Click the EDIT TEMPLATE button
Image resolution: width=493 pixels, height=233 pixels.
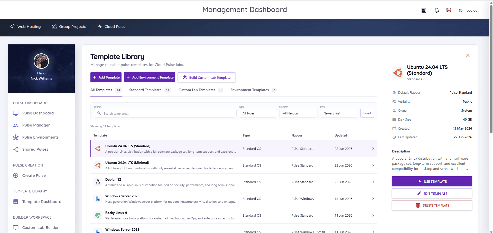432,193
